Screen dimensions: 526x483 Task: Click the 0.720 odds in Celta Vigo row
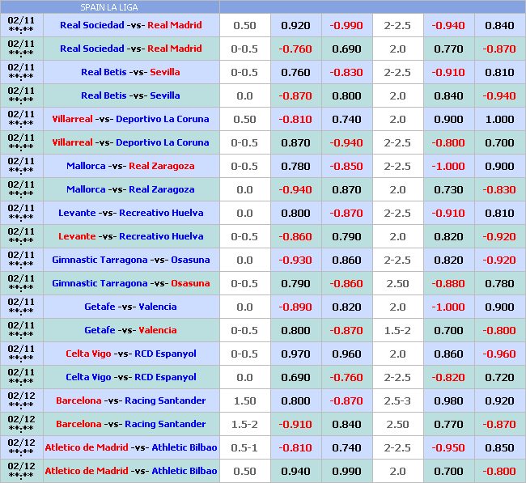point(499,377)
